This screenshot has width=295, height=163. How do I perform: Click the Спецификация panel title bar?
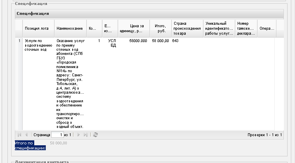(x=149, y=14)
